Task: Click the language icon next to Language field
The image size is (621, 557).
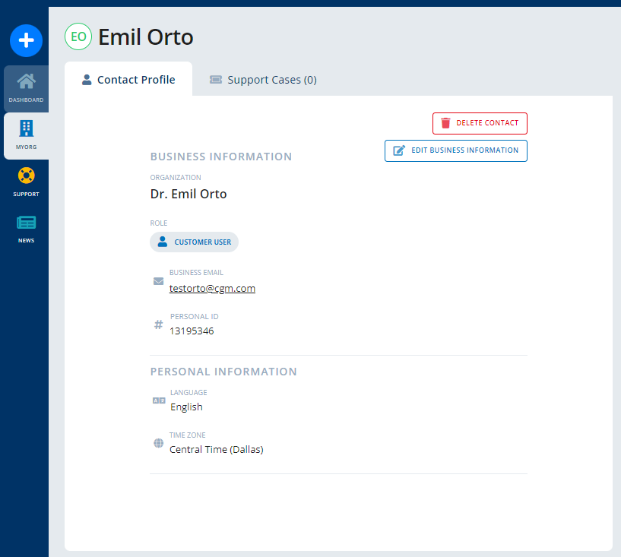Action: [158, 400]
